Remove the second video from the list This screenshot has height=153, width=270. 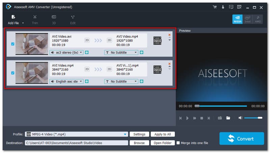point(169,64)
